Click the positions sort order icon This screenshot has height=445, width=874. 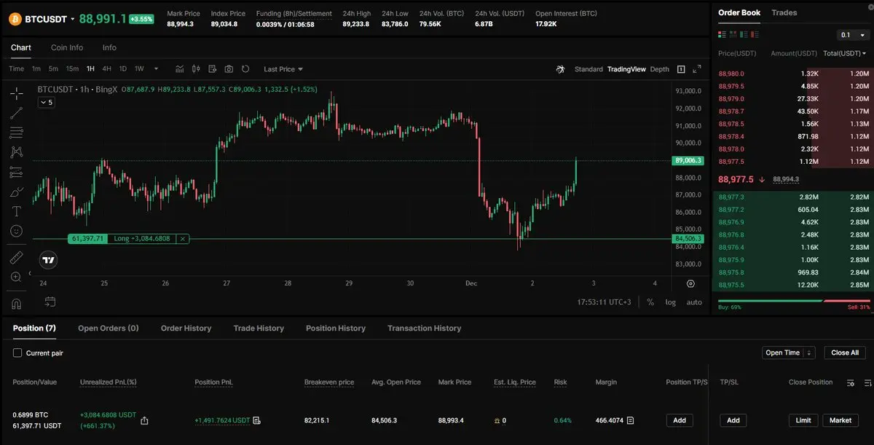click(867, 382)
